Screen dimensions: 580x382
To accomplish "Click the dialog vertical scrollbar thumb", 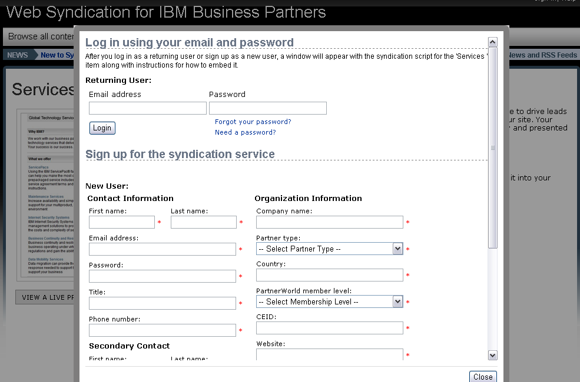I will tap(492, 148).
